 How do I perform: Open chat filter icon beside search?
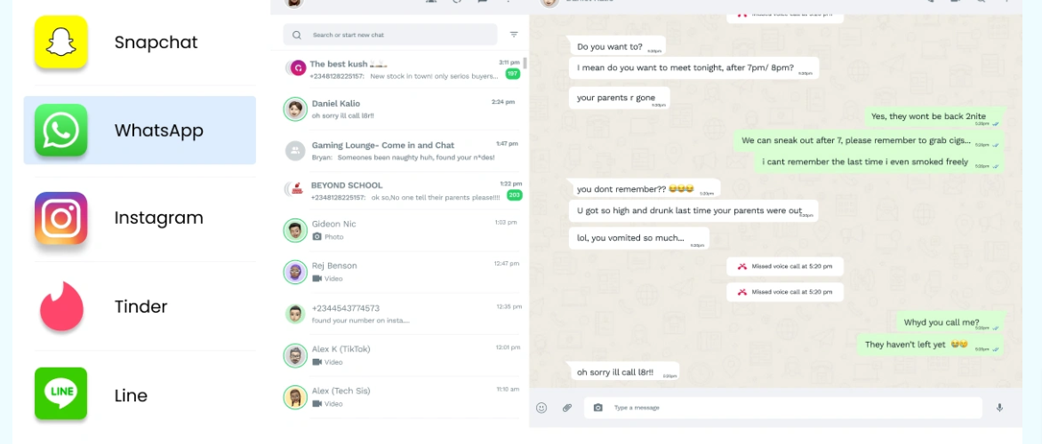click(514, 35)
